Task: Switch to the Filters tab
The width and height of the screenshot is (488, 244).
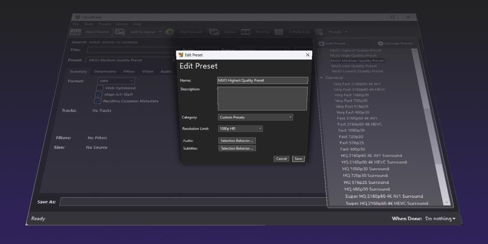Action: tap(129, 71)
